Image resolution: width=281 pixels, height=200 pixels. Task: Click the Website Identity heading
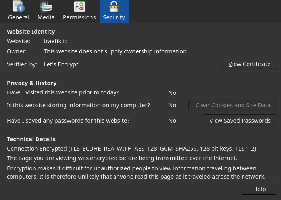tap(31, 32)
